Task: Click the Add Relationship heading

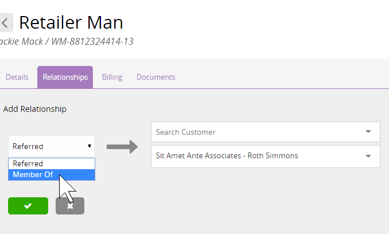Action: click(35, 109)
